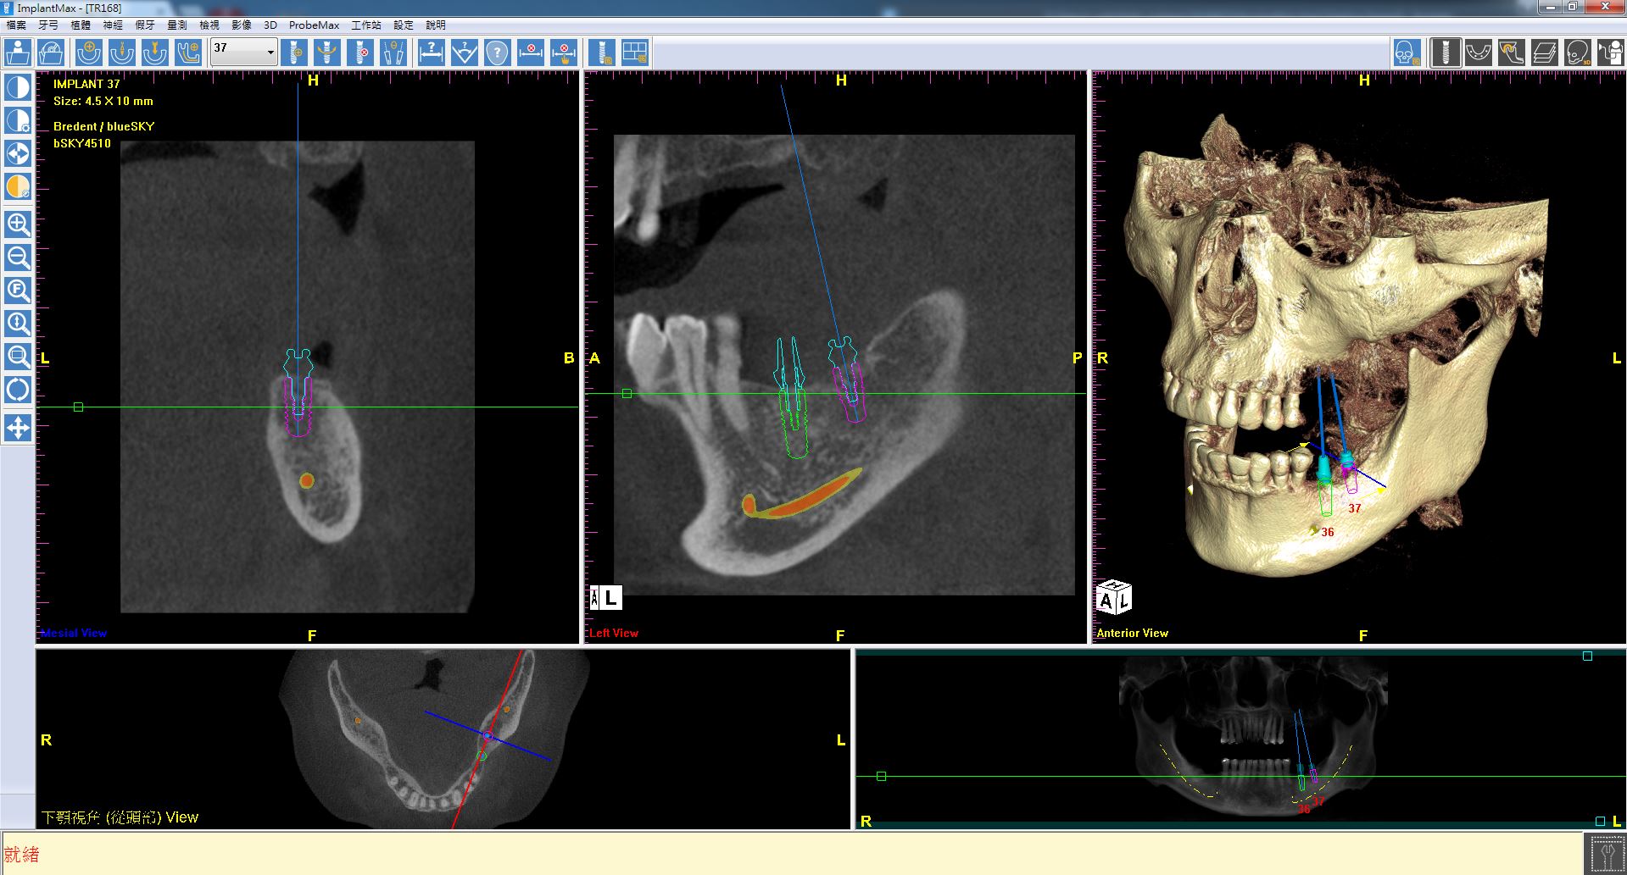The height and width of the screenshot is (875, 1627).
Task: Open the 假牙 menu
Action: click(x=145, y=25)
